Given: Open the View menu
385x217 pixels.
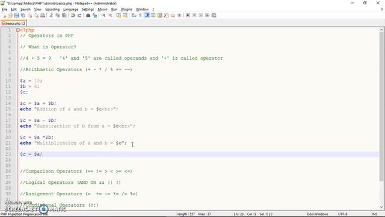Looking at the screenshot, I should 37,10.
